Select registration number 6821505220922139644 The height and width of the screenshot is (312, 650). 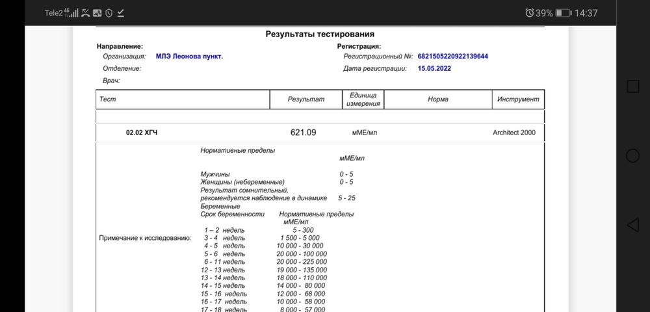pos(452,57)
